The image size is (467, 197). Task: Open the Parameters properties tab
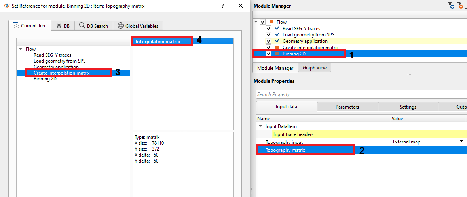[347, 107]
